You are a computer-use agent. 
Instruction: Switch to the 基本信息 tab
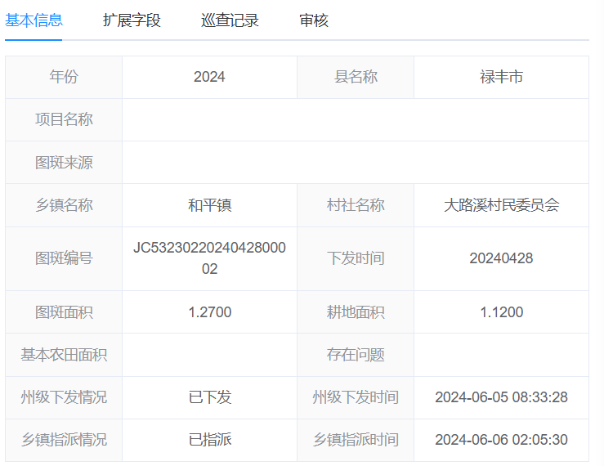(x=34, y=20)
